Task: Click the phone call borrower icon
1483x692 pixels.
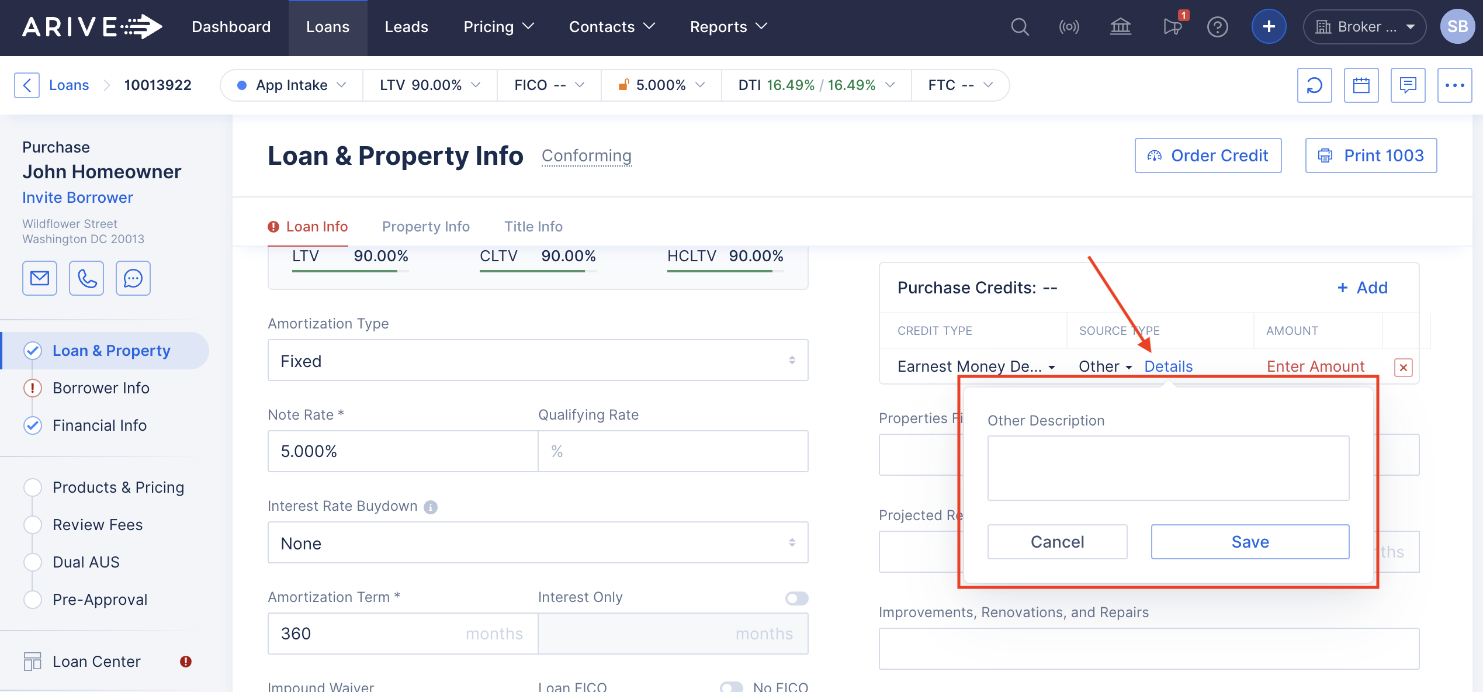Action: pyautogui.click(x=86, y=278)
